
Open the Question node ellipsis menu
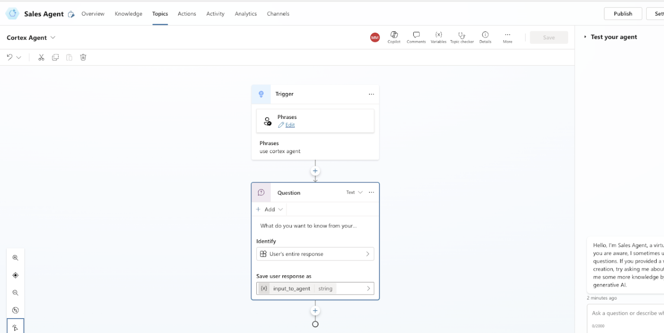[371, 192]
